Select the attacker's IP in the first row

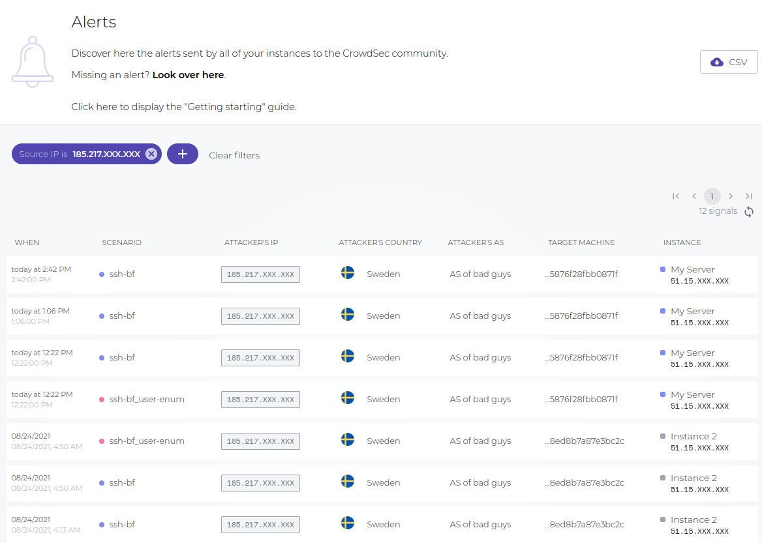260,274
